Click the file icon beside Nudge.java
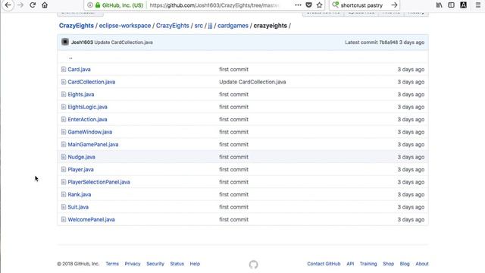The width and height of the screenshot is (485, 273). (x=64, y=157)
